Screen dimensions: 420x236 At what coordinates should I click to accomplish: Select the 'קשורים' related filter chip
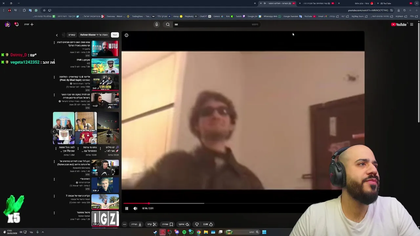coord(72,35)
